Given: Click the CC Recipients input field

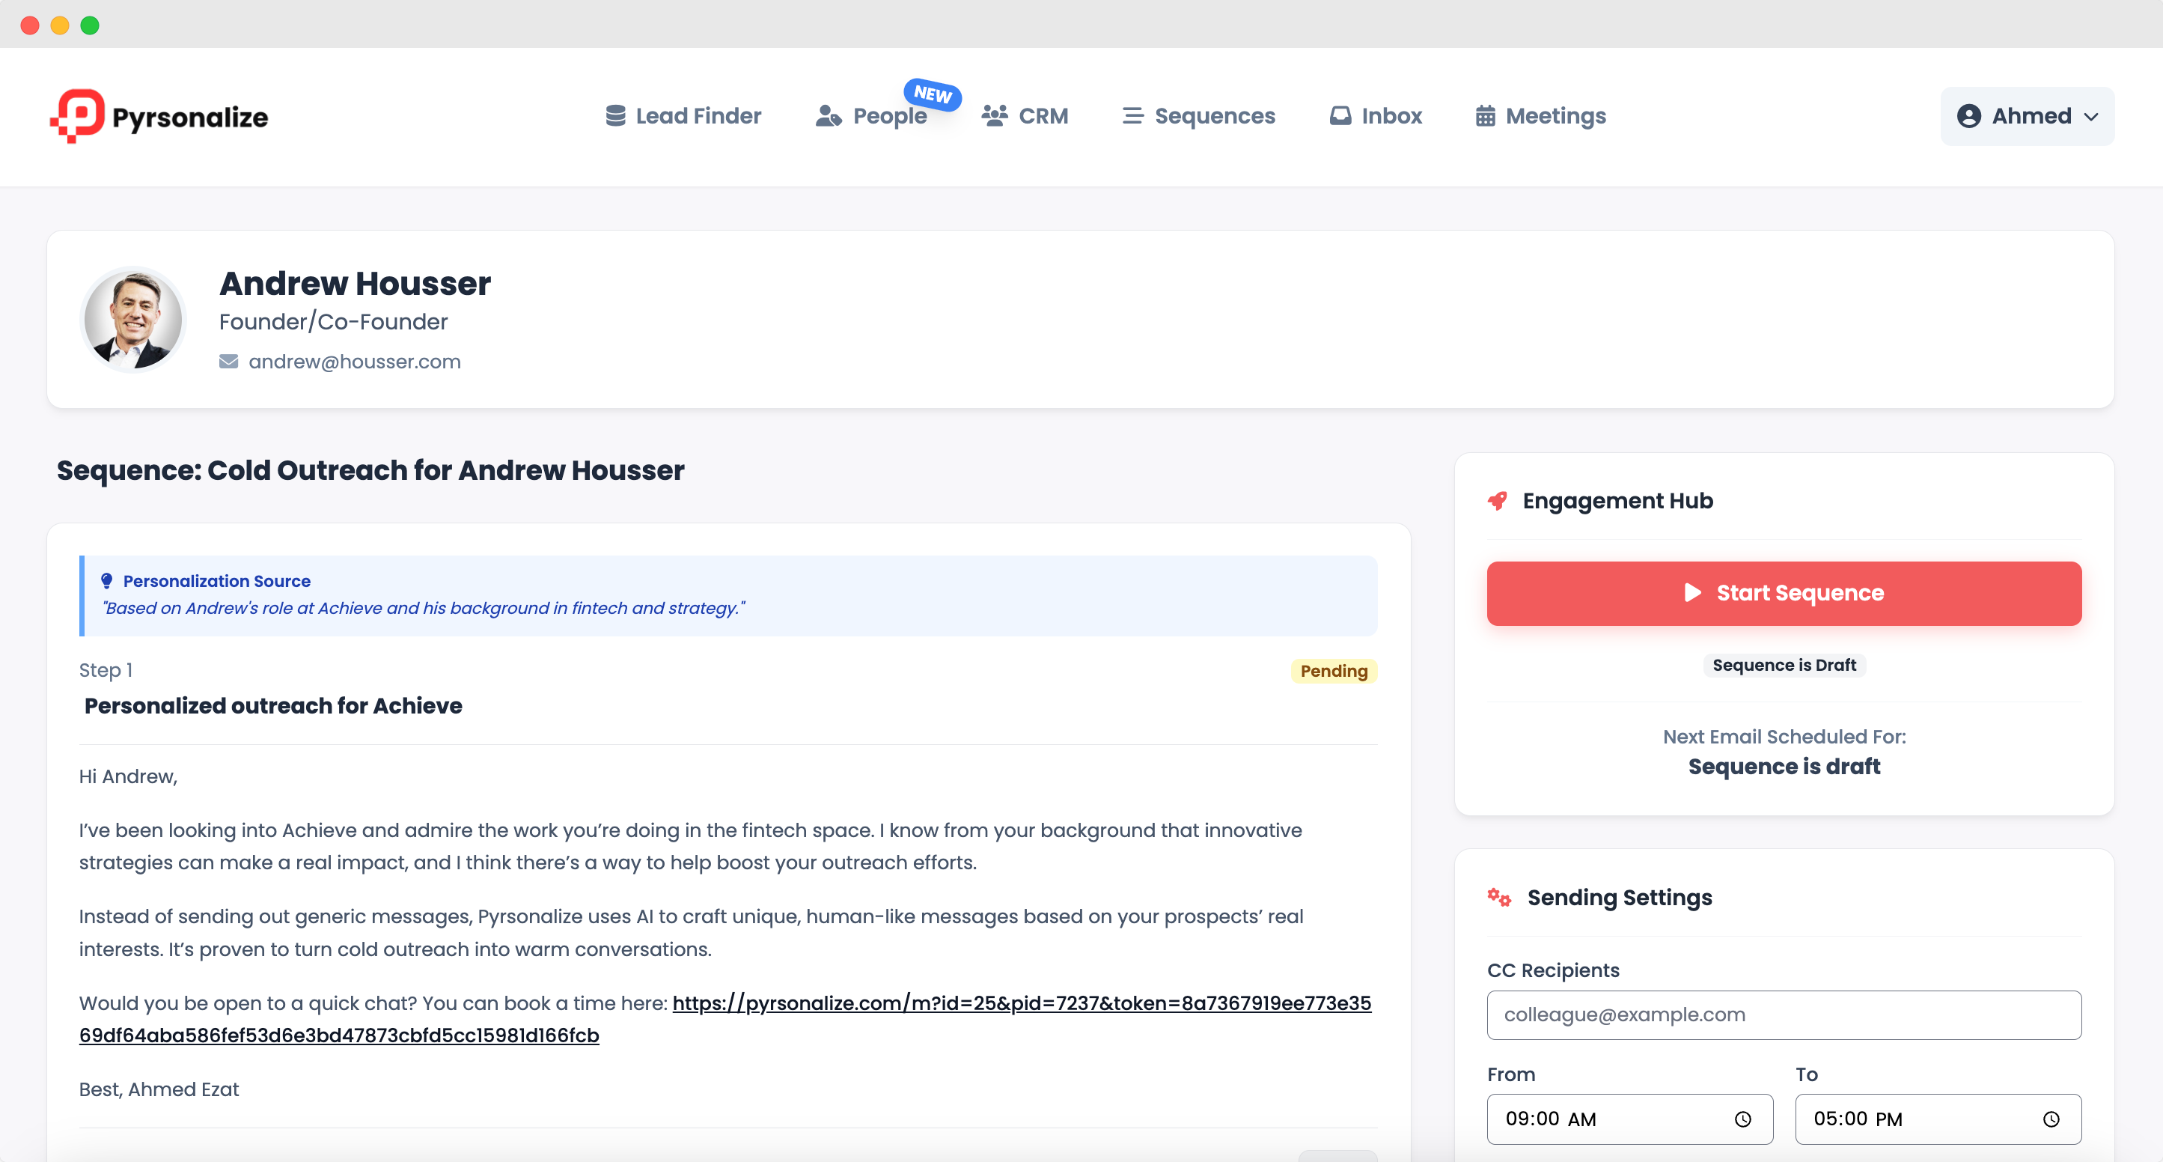Looking at the screenshot, I should coord(1784,1015).
